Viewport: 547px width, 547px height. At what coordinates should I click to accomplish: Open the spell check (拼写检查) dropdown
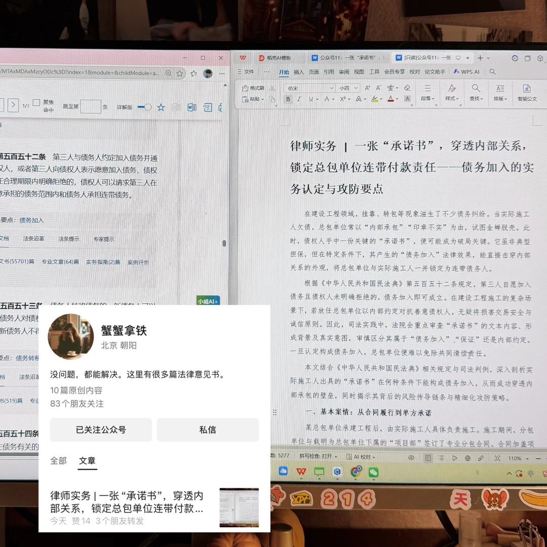[318, 456]
